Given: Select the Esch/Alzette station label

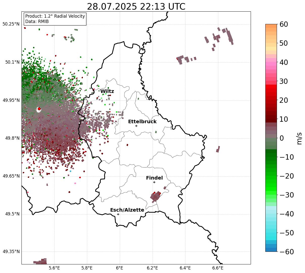Looking at the screenshot, I should [x=127, y=210].
